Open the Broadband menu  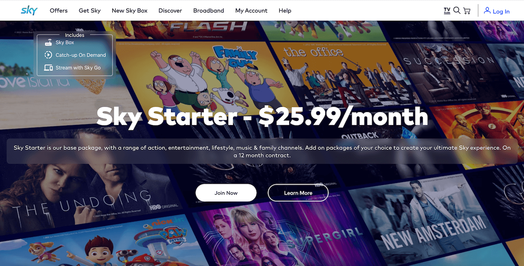pyautogui.click(x=208, y=10)
